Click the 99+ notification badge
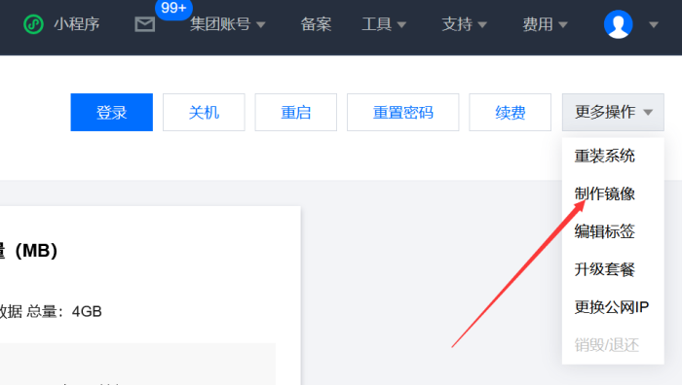Viewport: 682px width, 385px height. click(173, 8)
